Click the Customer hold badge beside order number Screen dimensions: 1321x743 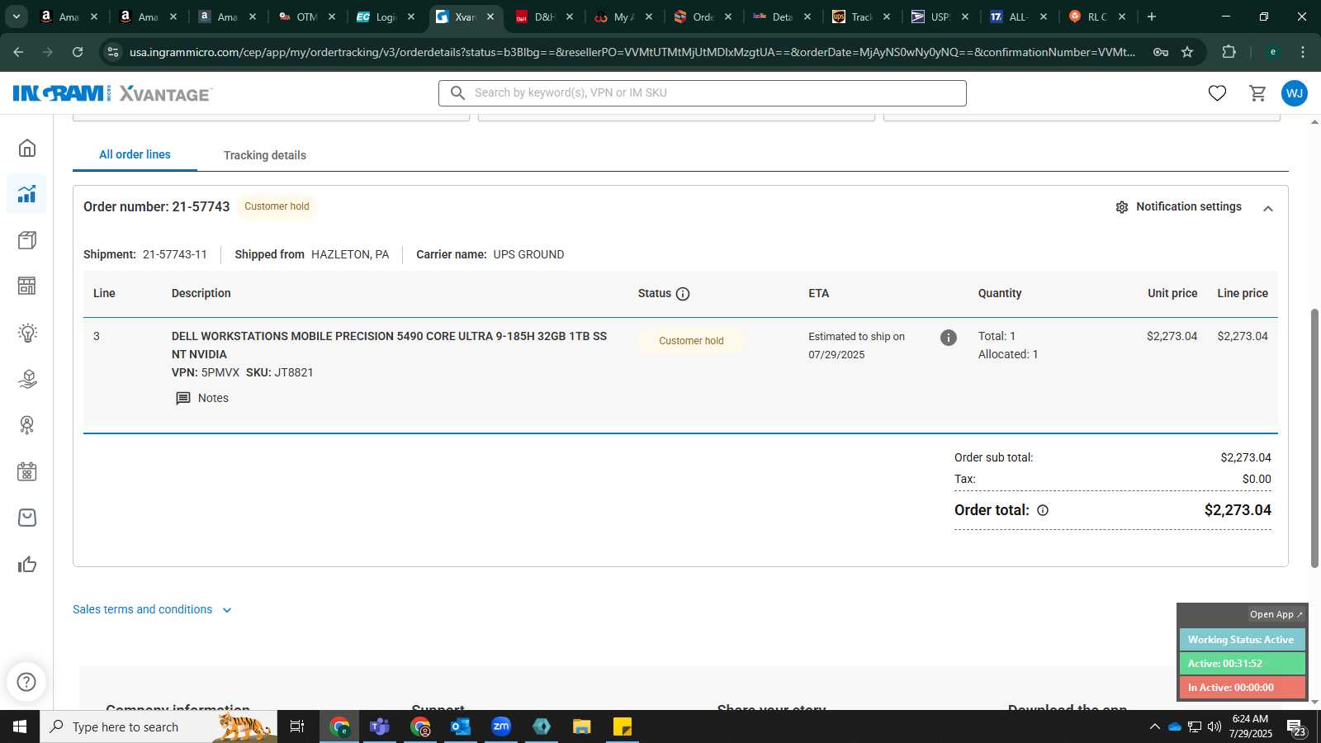point(277,206)
